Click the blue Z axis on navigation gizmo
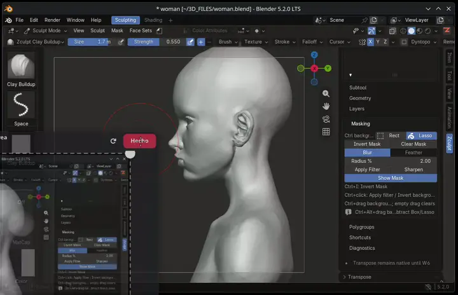This screenshot has width=458, height=295. coord(314,55)
